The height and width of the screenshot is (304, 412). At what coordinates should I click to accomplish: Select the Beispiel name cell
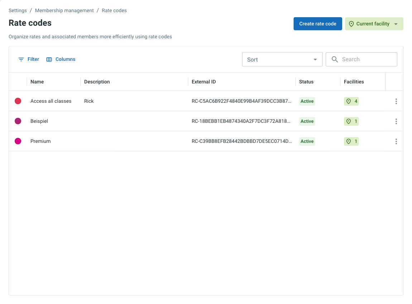(39, 121)
